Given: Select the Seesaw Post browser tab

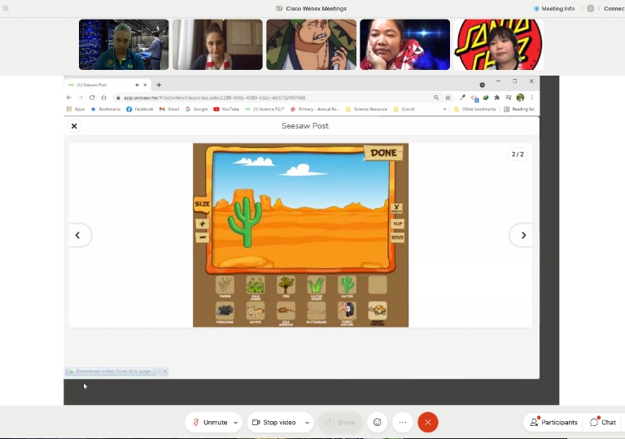Looking at the screenshot, I should tap(107, 85).
